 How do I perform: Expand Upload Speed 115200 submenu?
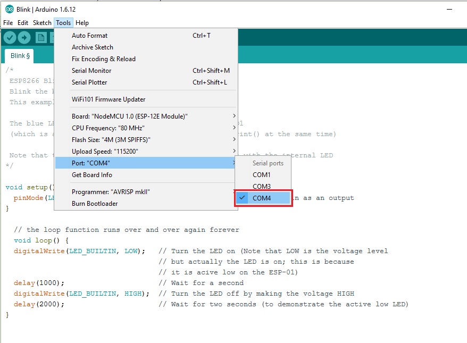146,152
